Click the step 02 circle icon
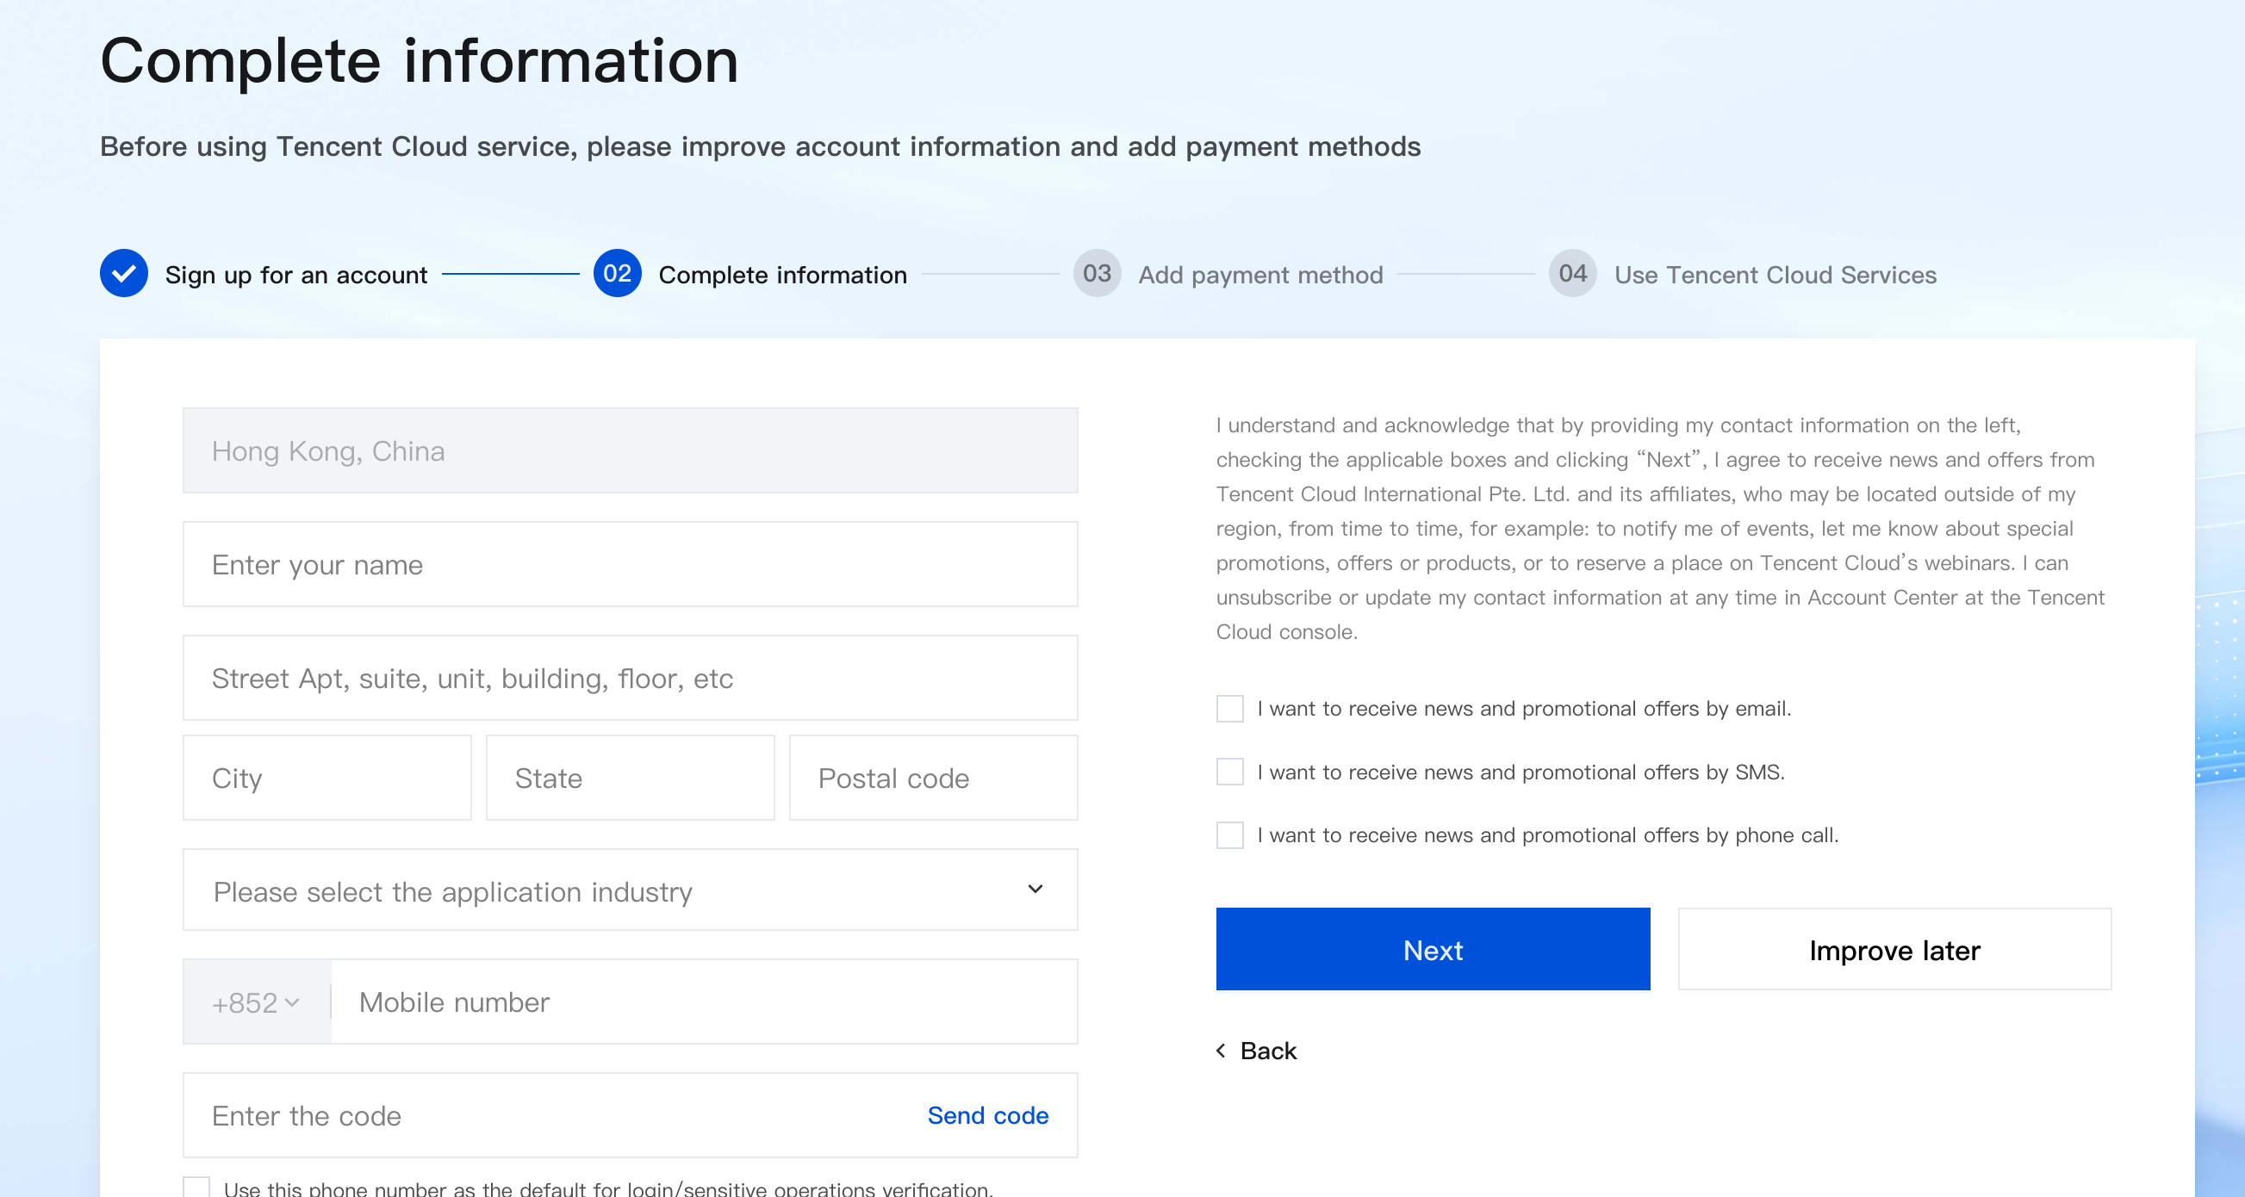 click(x=617, y=274)
